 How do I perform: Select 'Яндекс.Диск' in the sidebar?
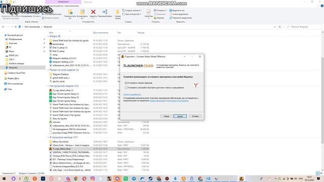point(13,78)
